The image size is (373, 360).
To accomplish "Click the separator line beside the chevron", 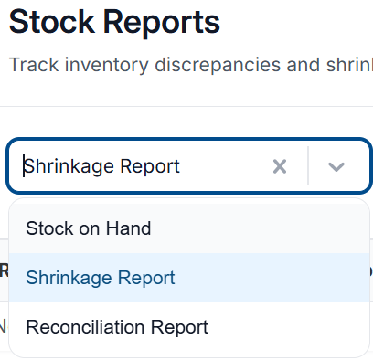I will click(308, 166).
